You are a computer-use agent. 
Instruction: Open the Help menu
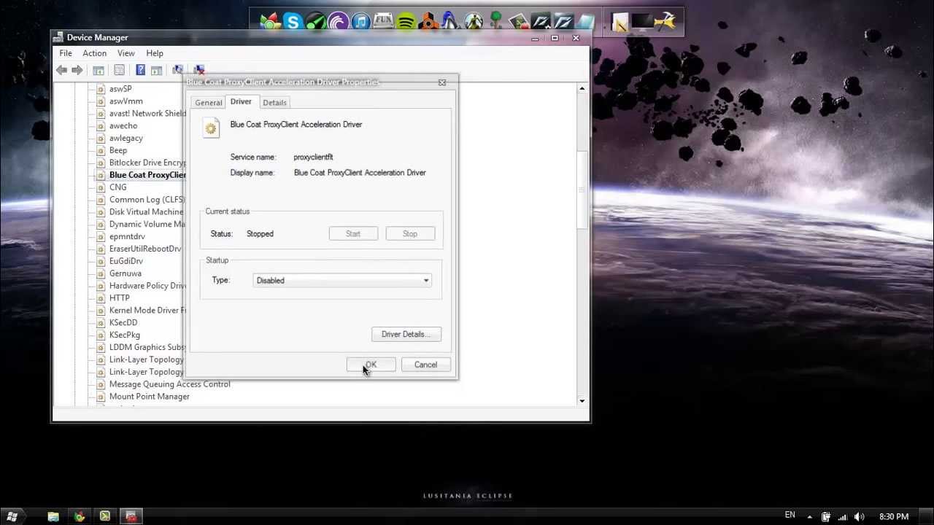pos(155,53)
